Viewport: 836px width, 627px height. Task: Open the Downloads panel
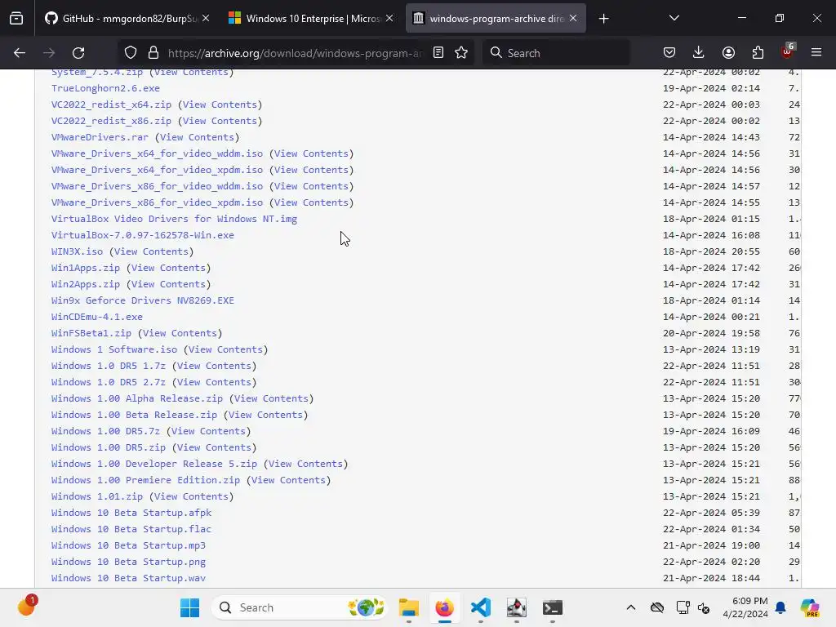click(699, 53)
